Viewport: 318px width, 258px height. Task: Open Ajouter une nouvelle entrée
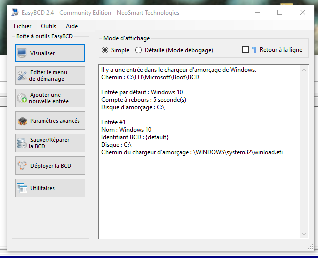point(50,98)
